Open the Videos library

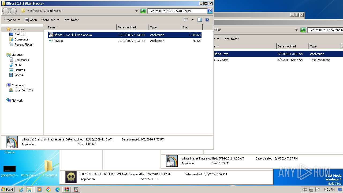(18, 75)
